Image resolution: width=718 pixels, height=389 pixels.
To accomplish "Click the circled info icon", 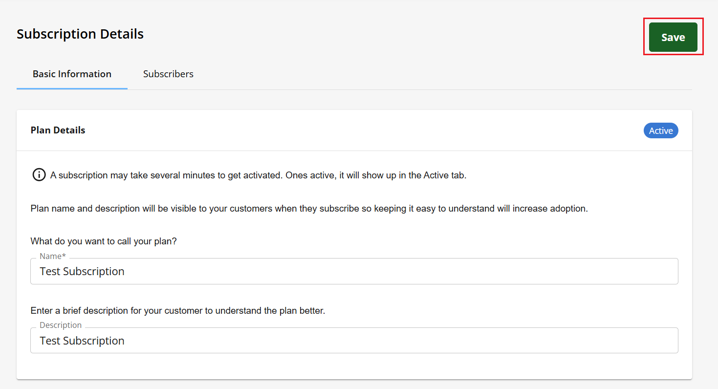I will (39, 175).
